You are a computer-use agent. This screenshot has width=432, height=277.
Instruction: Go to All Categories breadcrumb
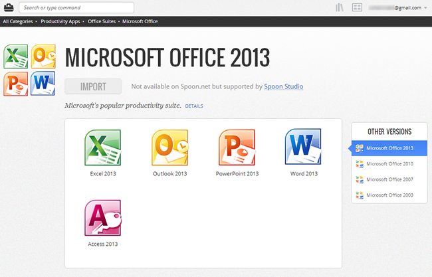click(x=18, y=21)
